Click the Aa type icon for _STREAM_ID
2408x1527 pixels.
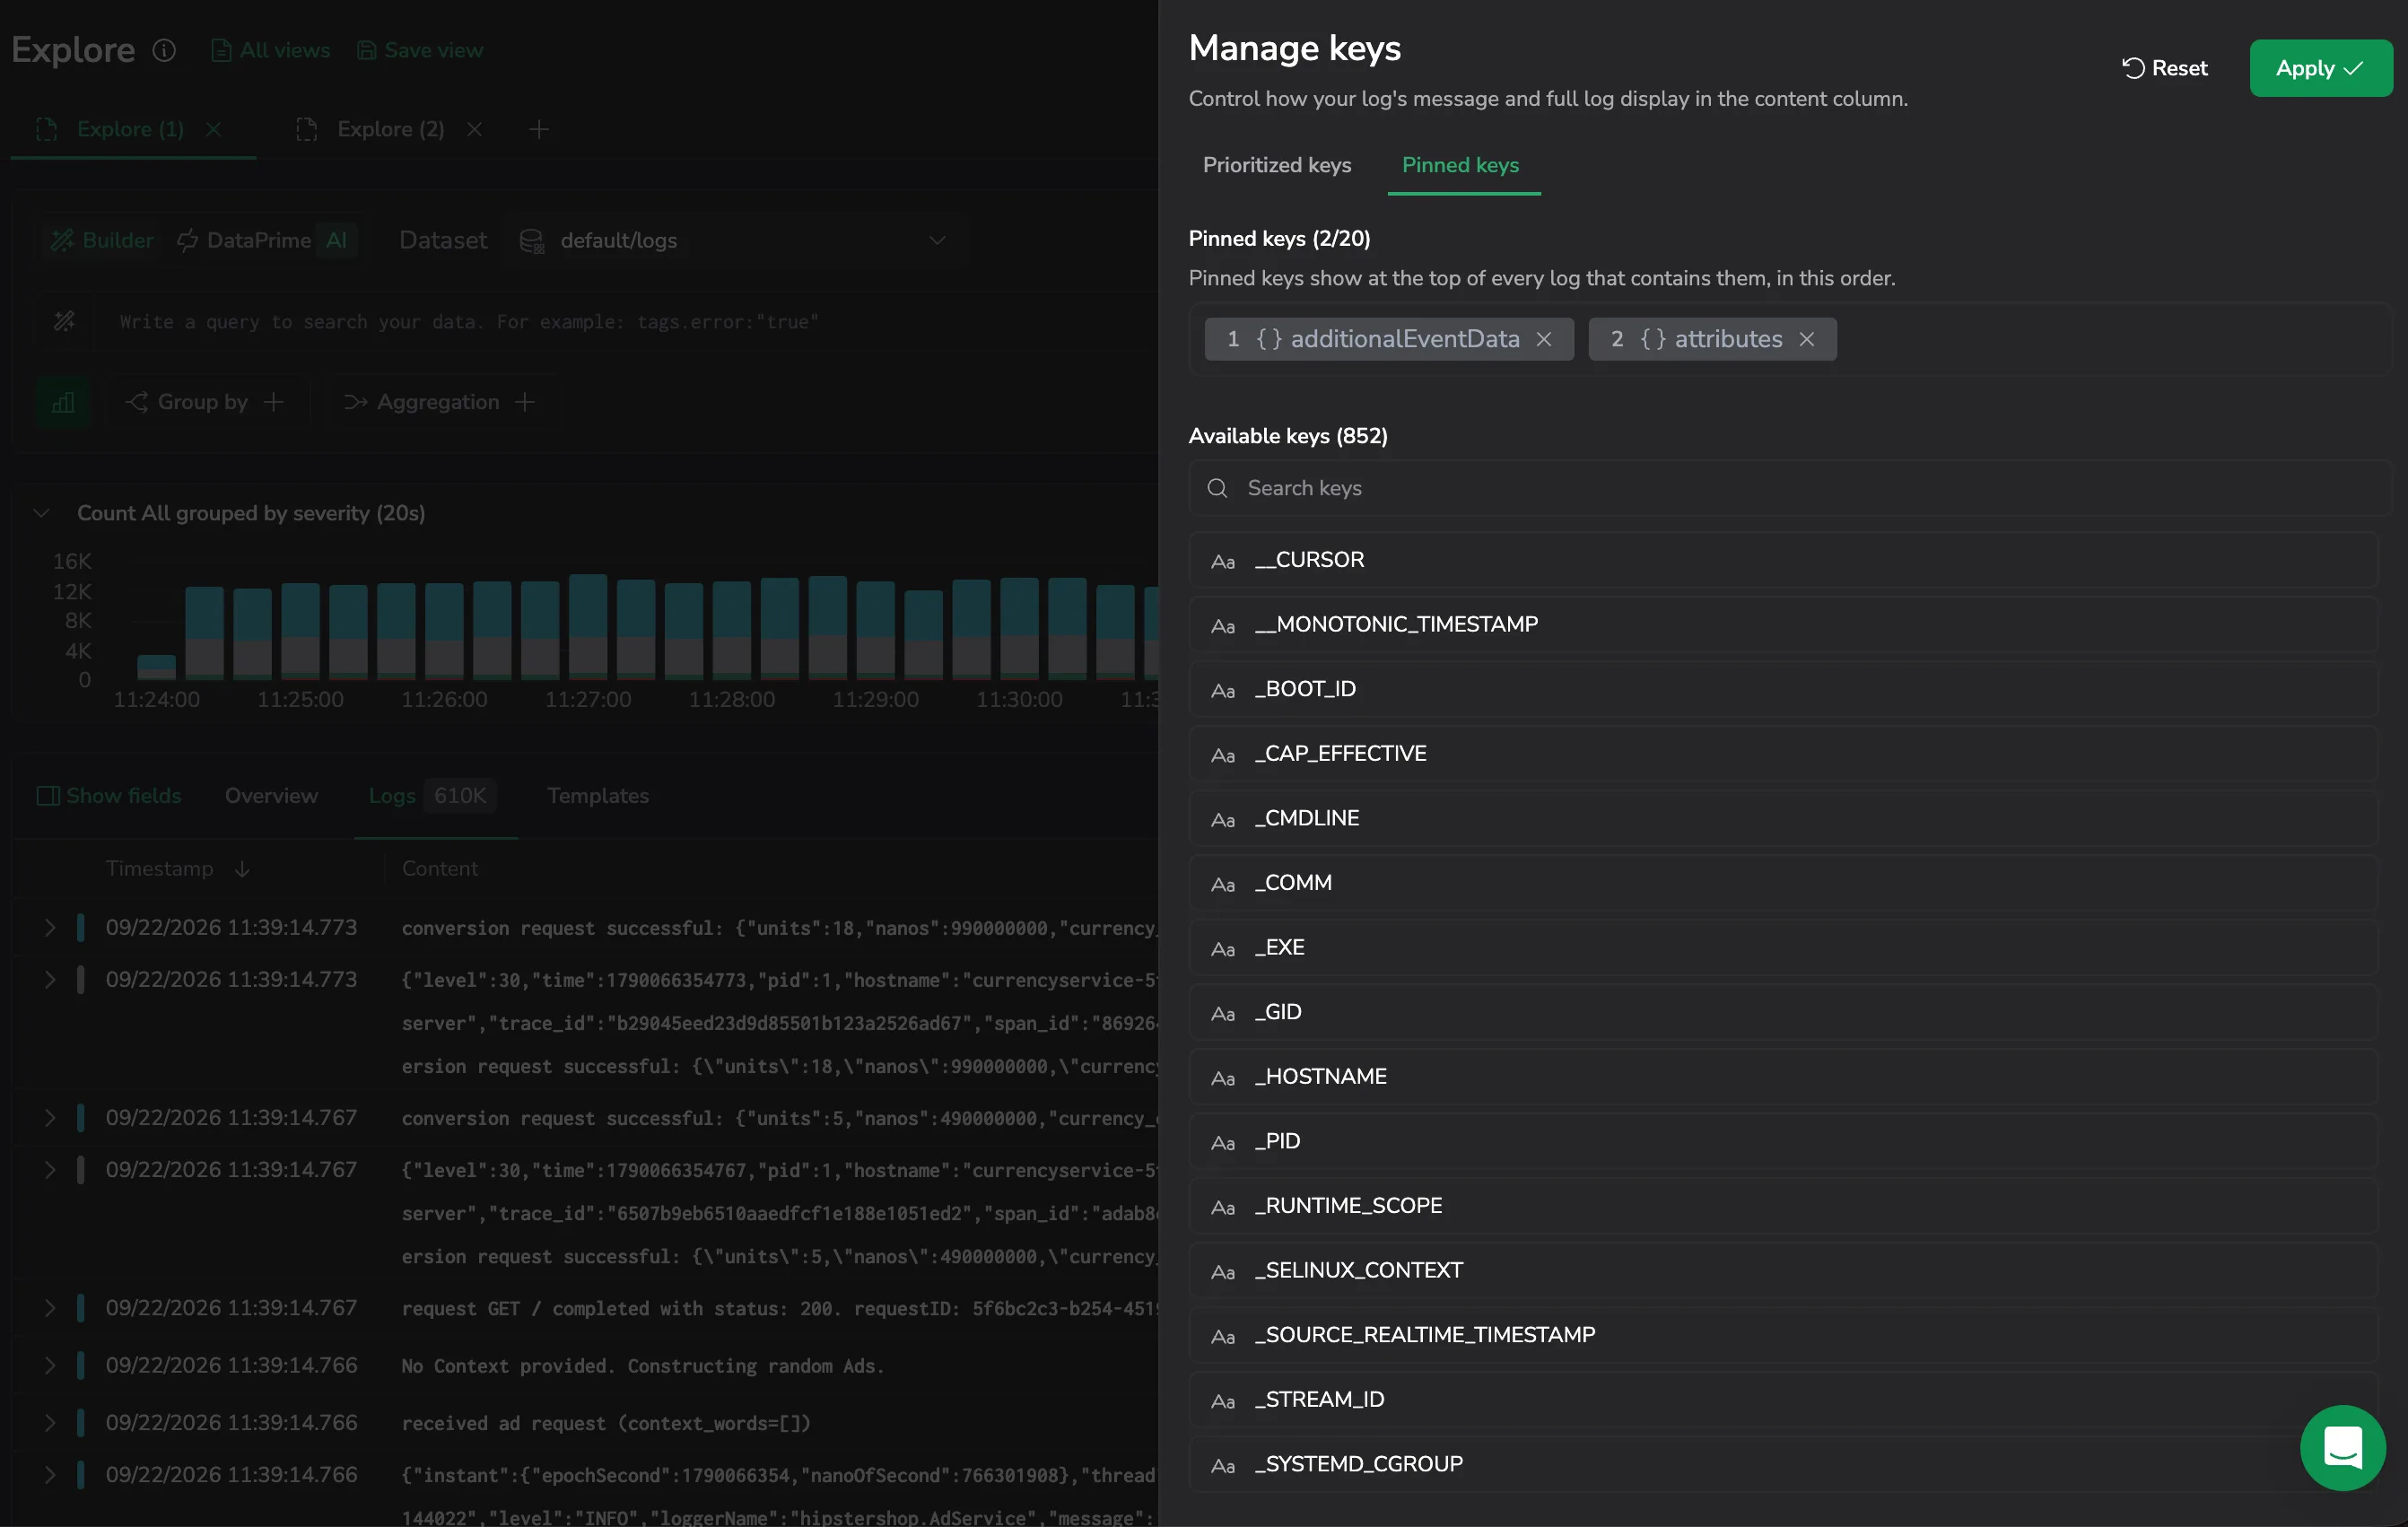pyautogui.click(x=1223, y=1401)
